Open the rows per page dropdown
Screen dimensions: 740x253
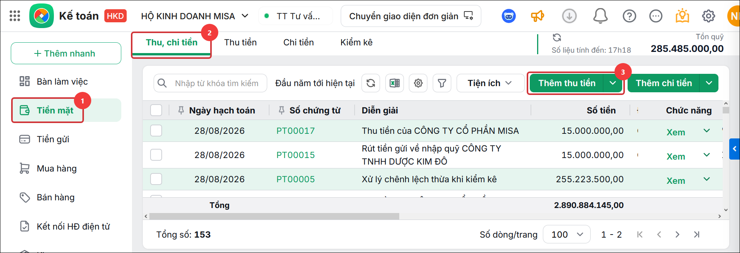click(x=566, y=235)
